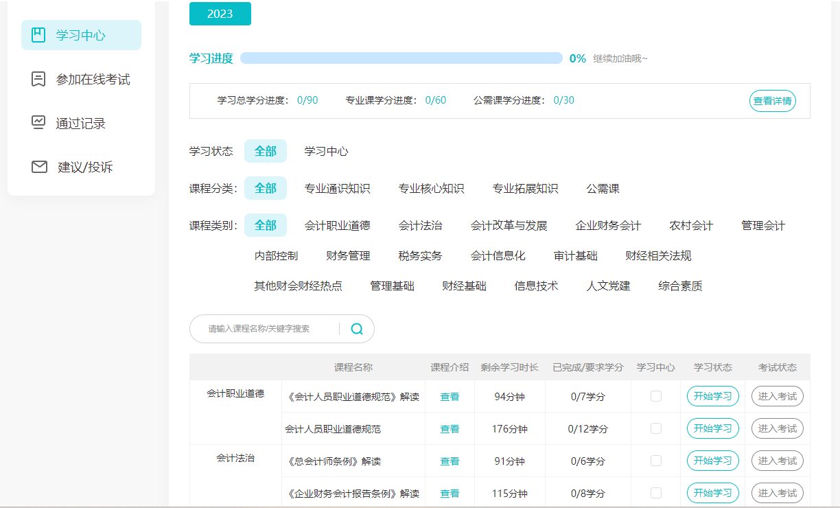View introduction of 《总会计师条例》解读

pyautogui.click(x=450, y=461)
